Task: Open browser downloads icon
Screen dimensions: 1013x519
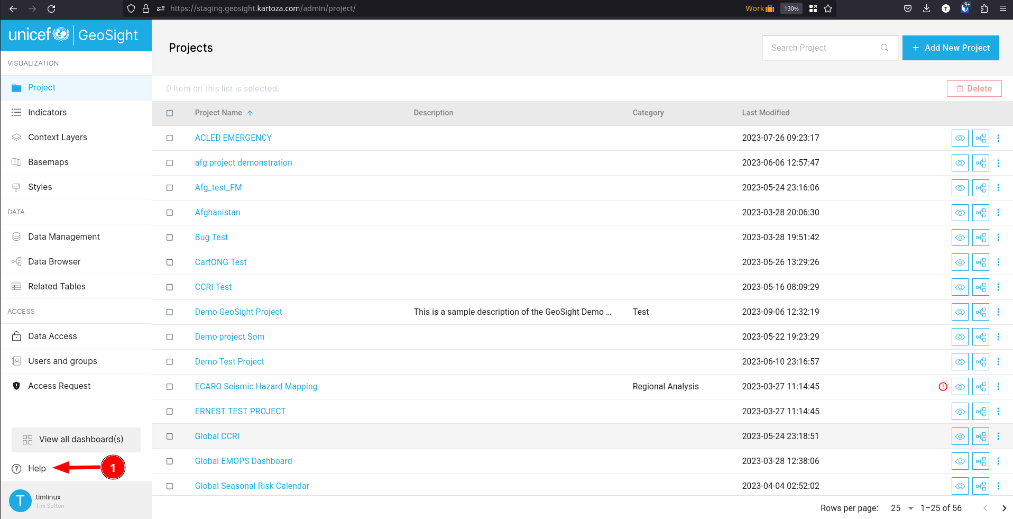Action: click(x=926, y=8)
